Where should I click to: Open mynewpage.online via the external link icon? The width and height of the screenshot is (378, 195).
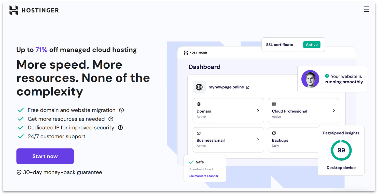(247, 87)
